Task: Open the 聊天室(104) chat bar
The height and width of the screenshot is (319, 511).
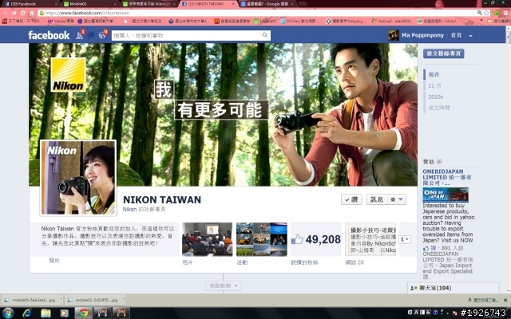Action: [x=453, y=288]
